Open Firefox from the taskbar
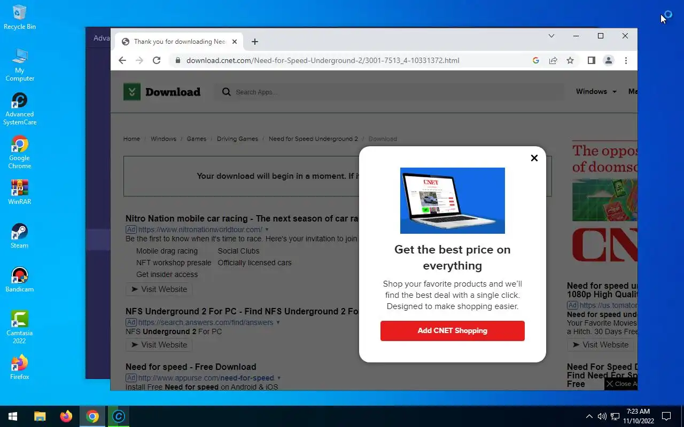 click(x=66, y=416)
